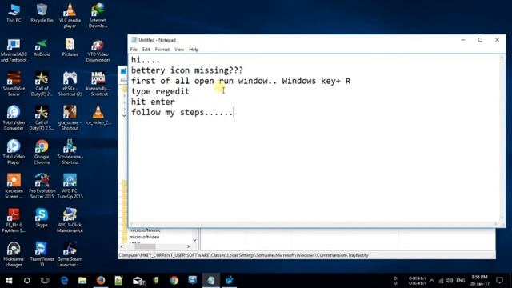Viewport: 512px width, 288px height.
Task: Open the Action Center notification icon
Action: [499, 281]
